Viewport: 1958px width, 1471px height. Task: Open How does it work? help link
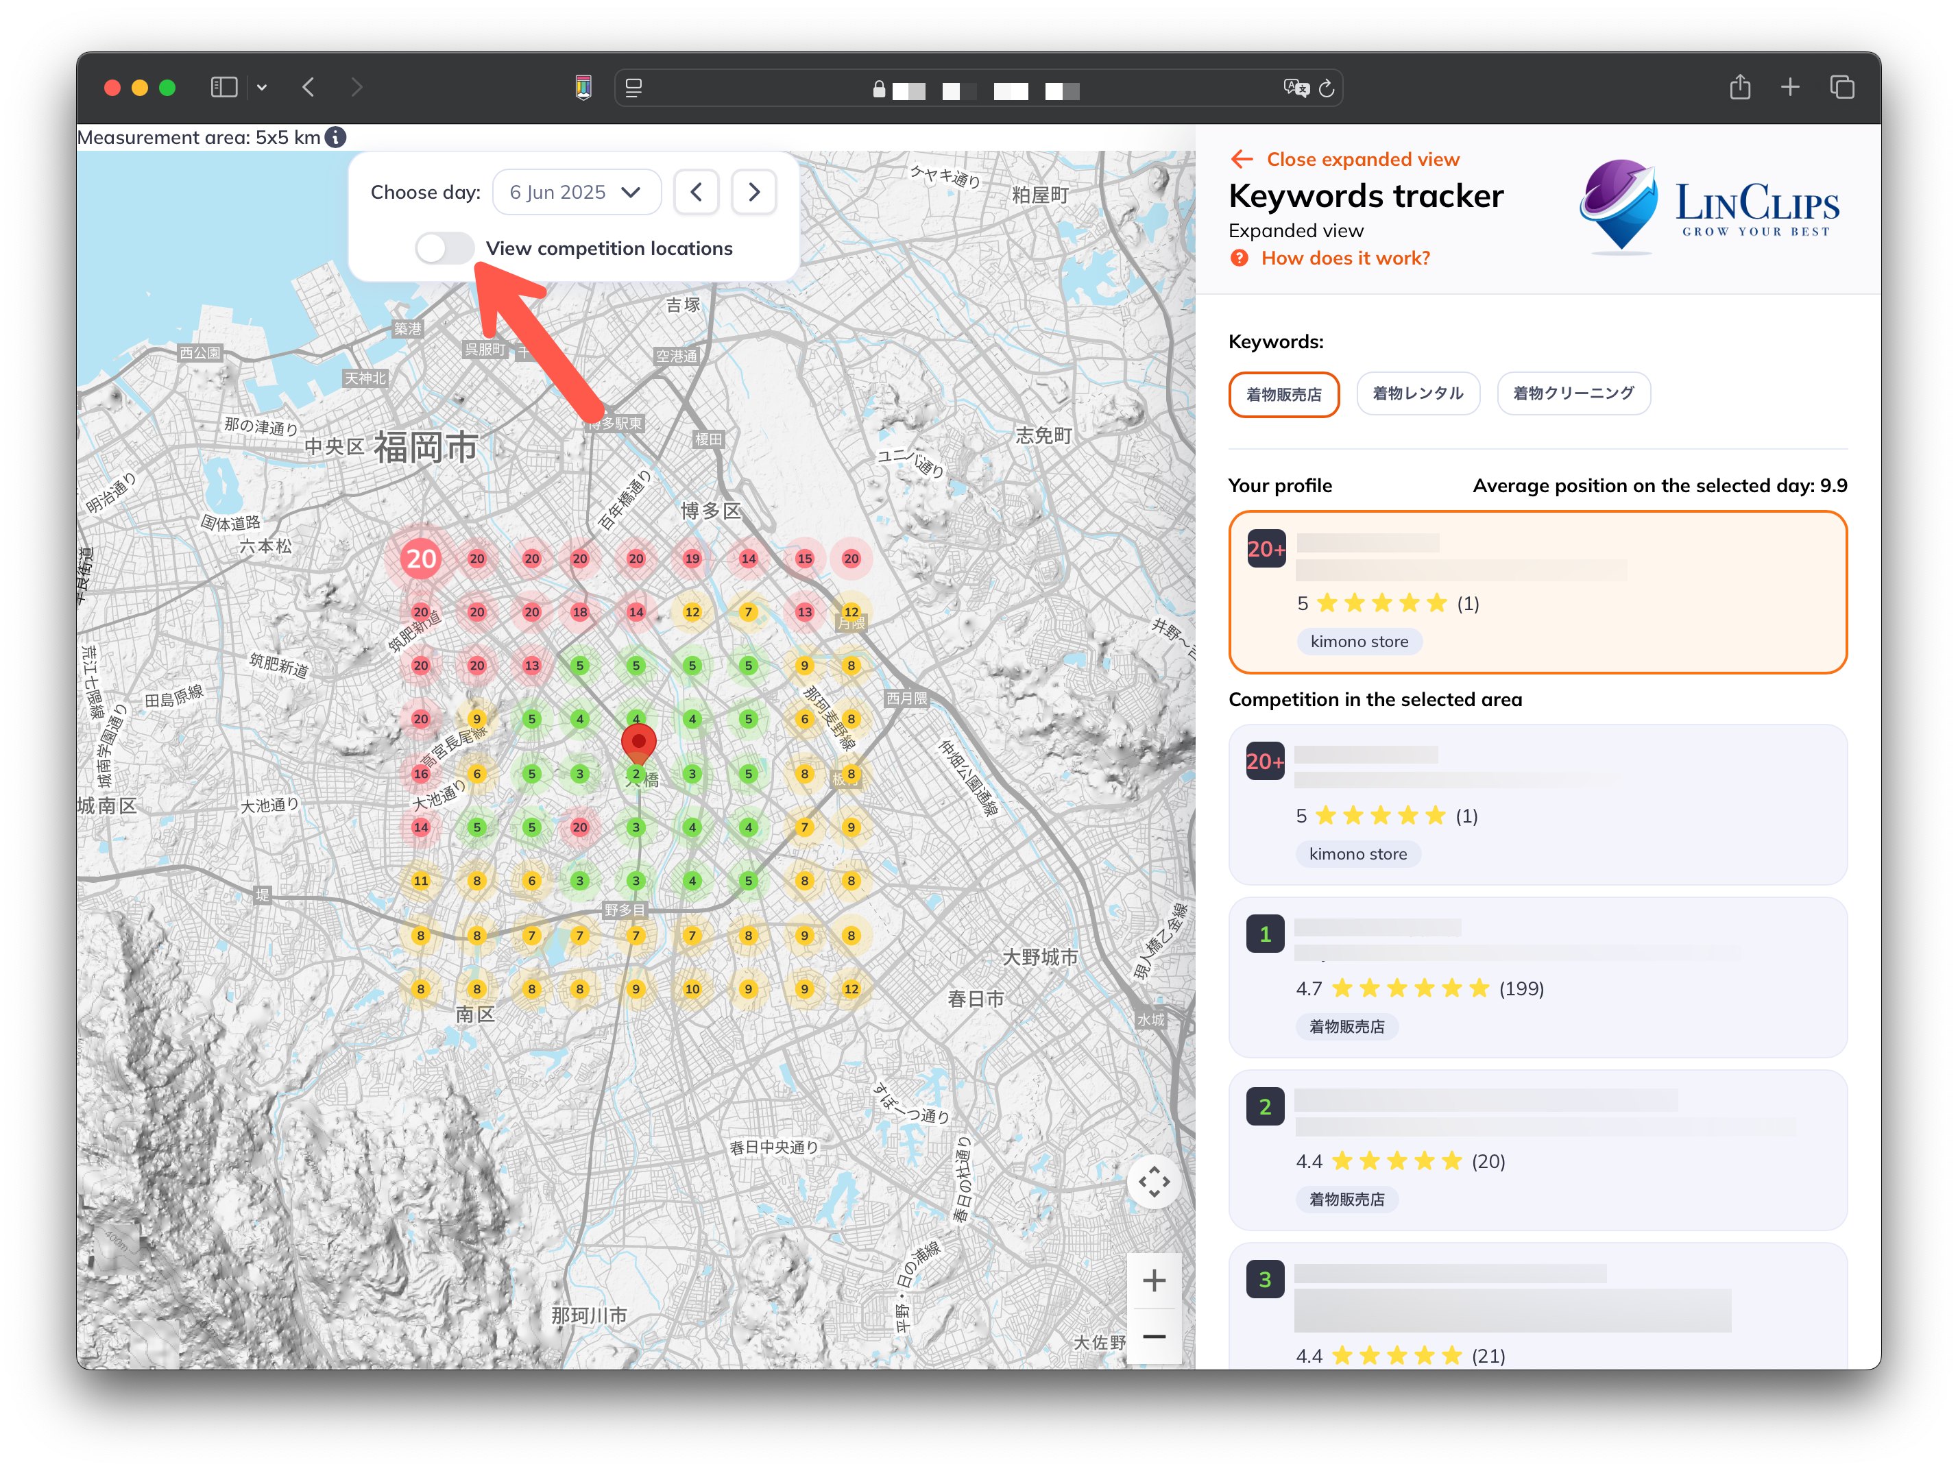pyautogui.click(x=1344, y=258)
